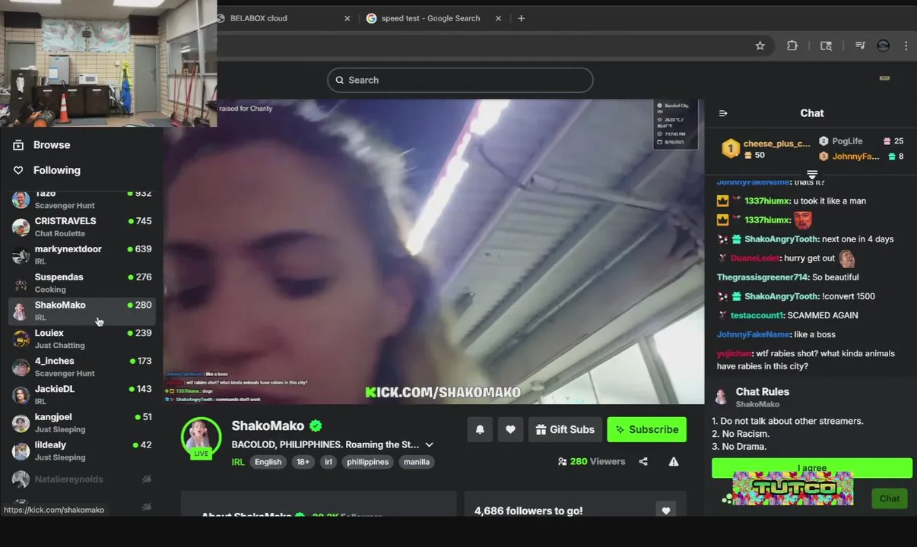Open a new browser tab
Screen dimensions: 917x547
[521, 18]
